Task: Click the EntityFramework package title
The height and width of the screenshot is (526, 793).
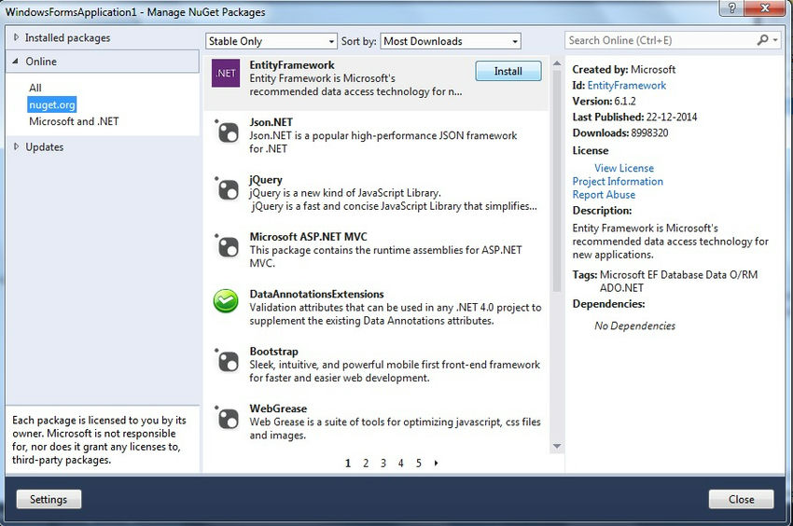Action: click(x=292, y=65)
